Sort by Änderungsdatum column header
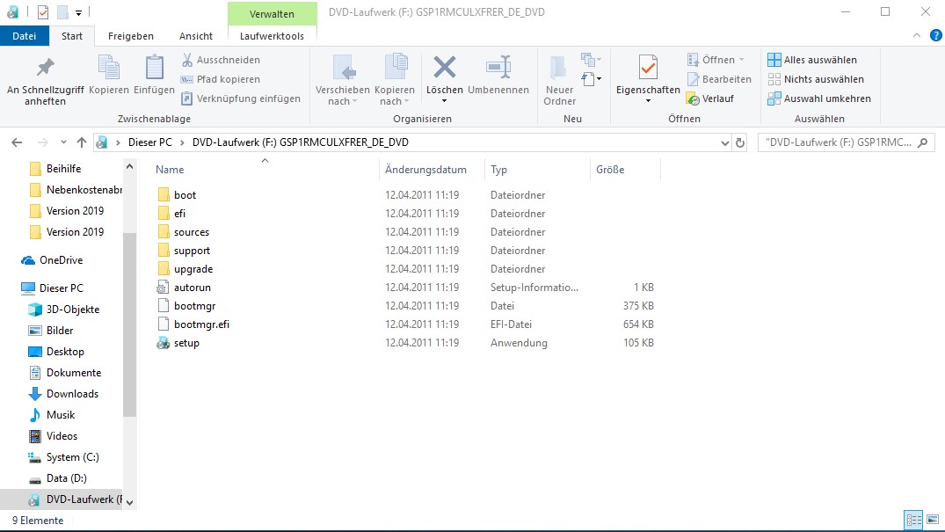945x532 pixels. click(x=425, y=170)
